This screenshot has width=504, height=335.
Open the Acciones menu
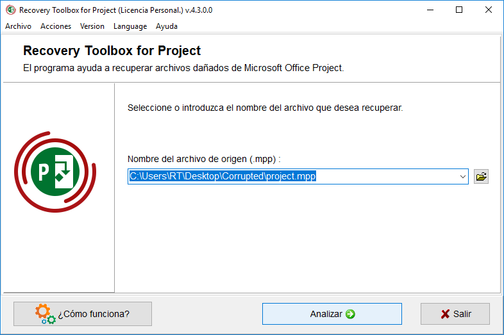click(x=56, y=26)
